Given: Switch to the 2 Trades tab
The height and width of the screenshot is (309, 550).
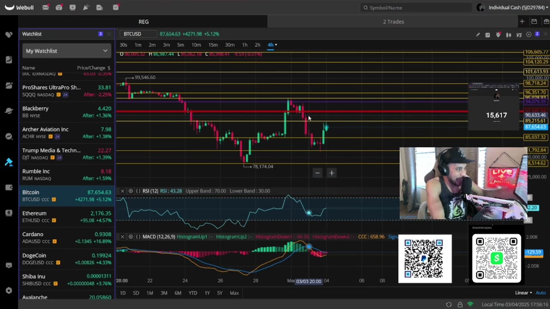Looking at the screenshot, I should point(394,21).
